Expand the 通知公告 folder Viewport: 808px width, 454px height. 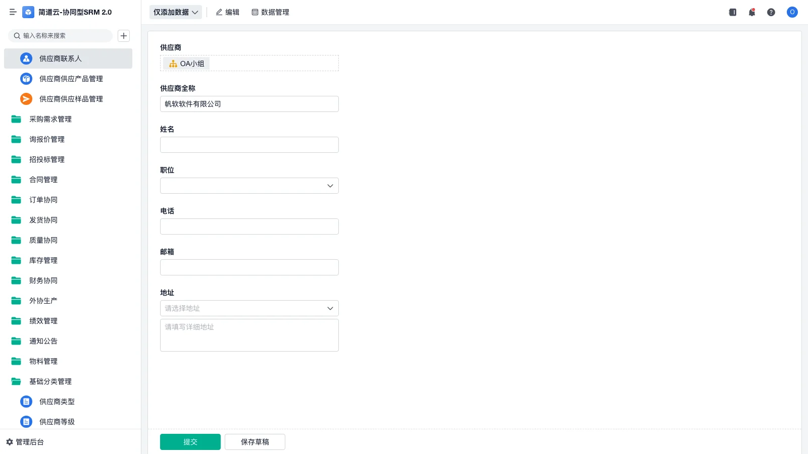(x=68, y=341)
